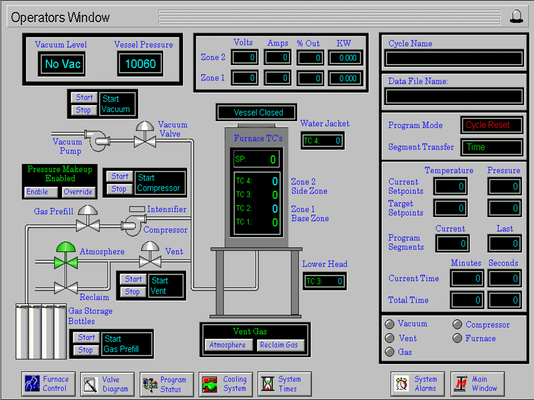Click the Vacuum Valve symbol
Image resolution: width=534 pixels, height=400 pixels.
(x=145, y=137)
